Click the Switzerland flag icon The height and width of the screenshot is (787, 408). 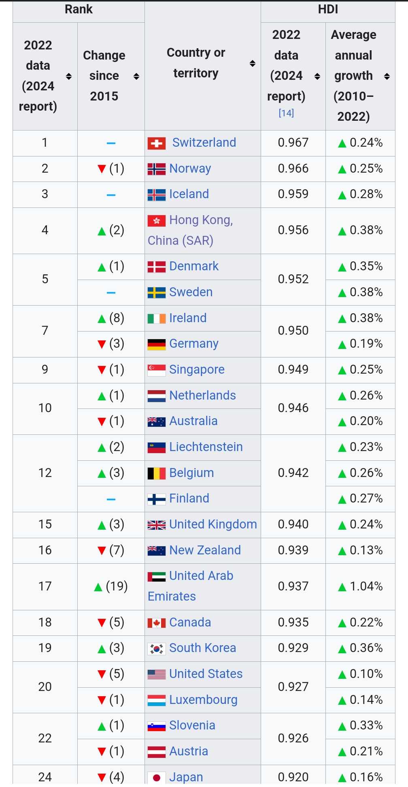pyautogui.click(x=157, y=143)
